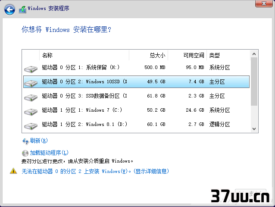
Task: Click the 2.3 GB free space cell
Action: tap(196, 96)
